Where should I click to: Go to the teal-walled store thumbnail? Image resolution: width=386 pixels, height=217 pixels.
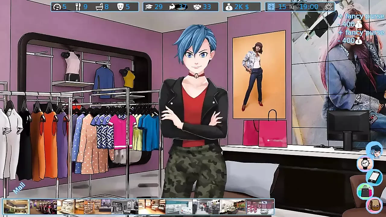click(x=179, y=207)
